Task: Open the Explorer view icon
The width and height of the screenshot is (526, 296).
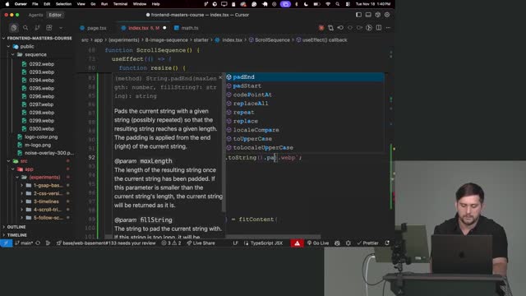Action: 14,28
